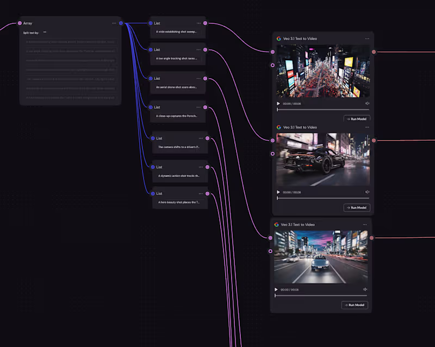Click Run Model on the bottom Veo 3.1 node
Viewport: 435px width, 347px height.
(x=355, y=305)
